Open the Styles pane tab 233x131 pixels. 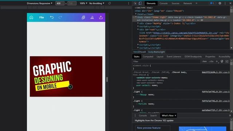coord(137,57)
